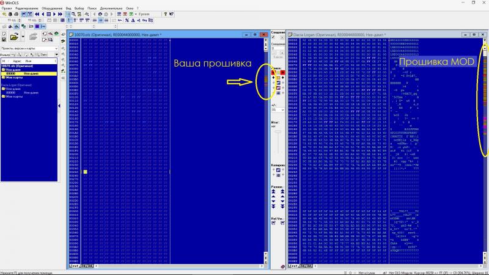This screenshot has width=489, height=275.
Task: Click the percent sign toolbar icon
Action: (127, 20)
